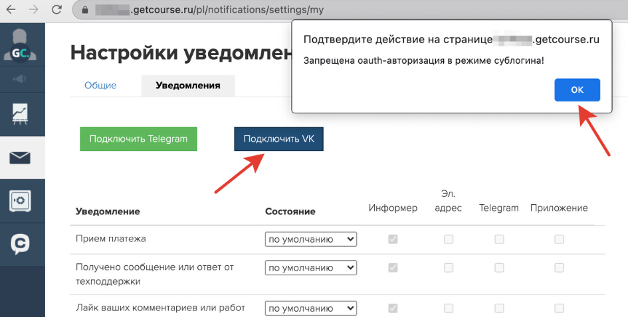This screenshot has height=317, width=628.
Task: Click the megaphone icon in sidebar
Action: [x=20, y=79]
